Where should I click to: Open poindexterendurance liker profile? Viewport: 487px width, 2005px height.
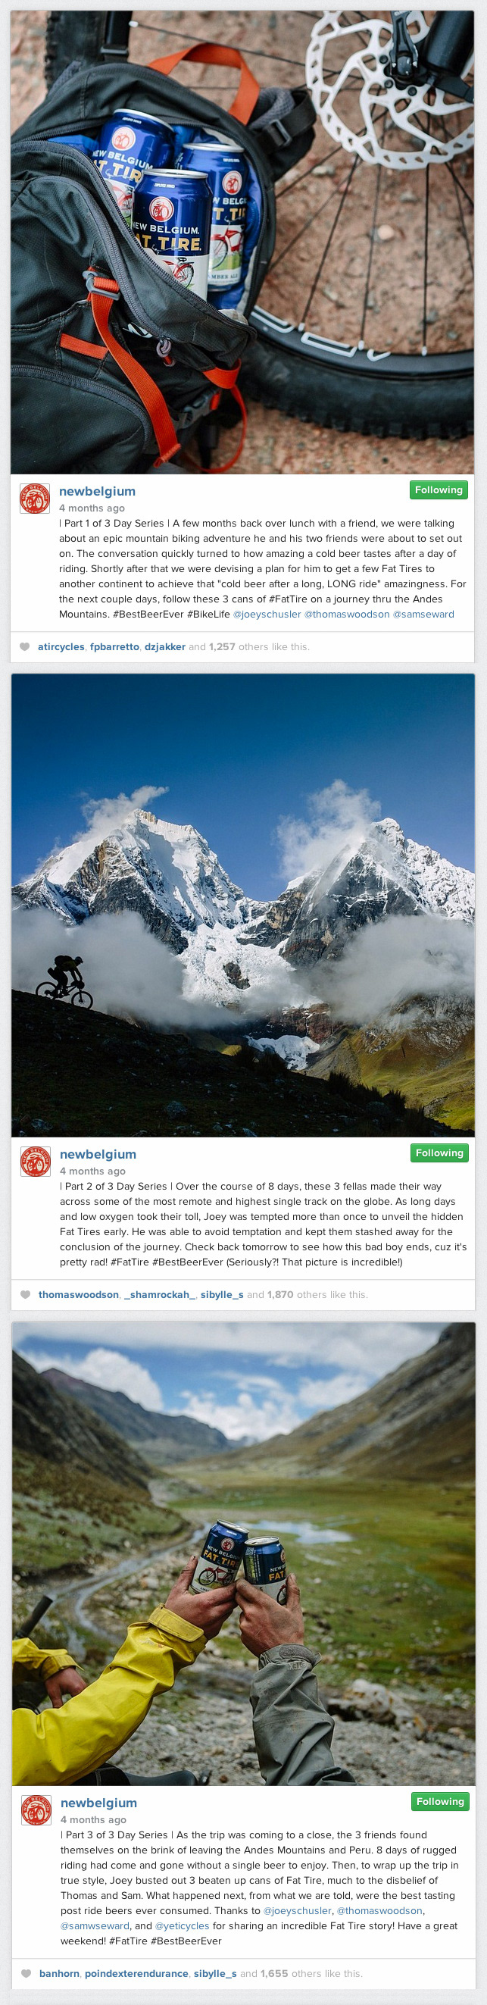[136, 1973]
